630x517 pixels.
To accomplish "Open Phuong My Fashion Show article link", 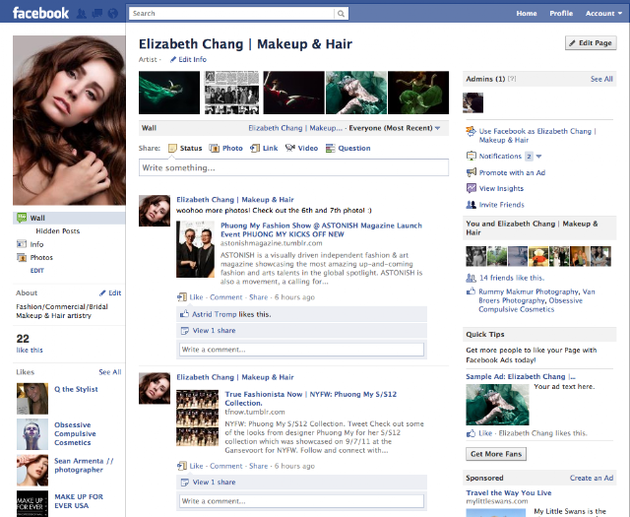I will point(321,230).
